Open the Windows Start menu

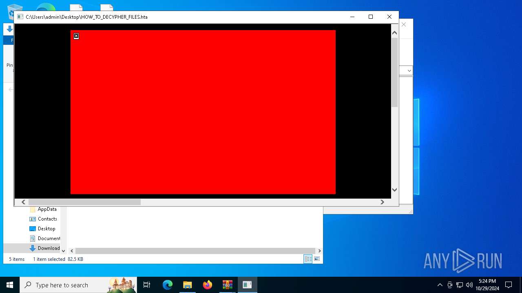click(10, 285)
